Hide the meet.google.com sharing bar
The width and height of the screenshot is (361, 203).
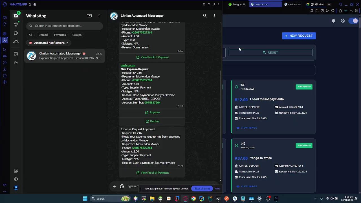(x=217, y=189)
